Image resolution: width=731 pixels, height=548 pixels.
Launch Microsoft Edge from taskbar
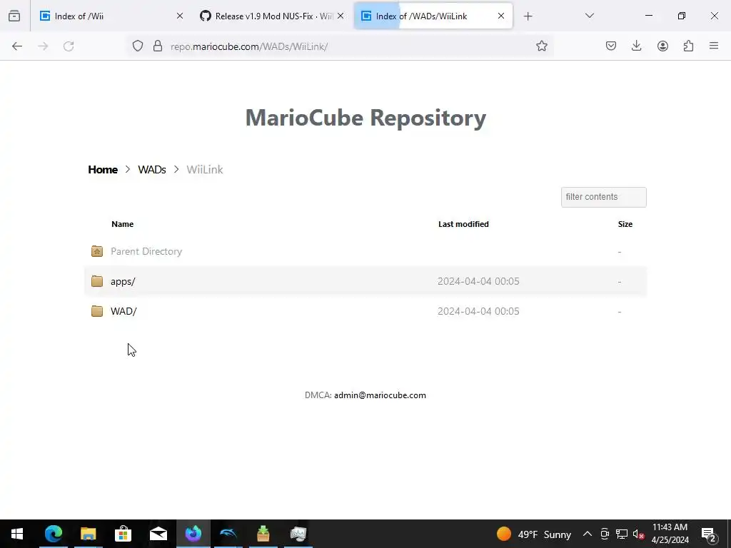[53, 534]
